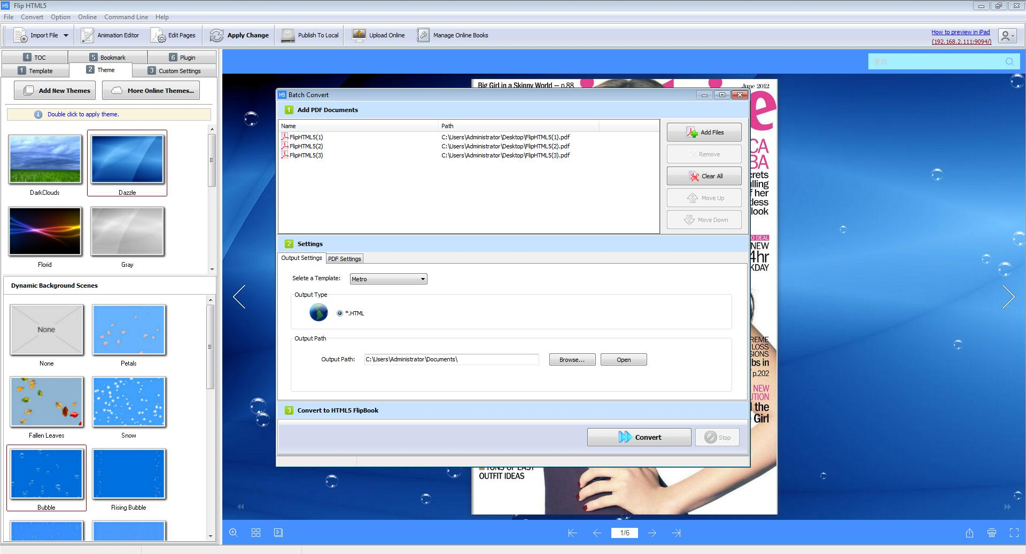The height and width of the screenshot is (554, 1026).
Task: Enter fullscreen mode via the viewer icon
Action: [x=1014, y=533]
